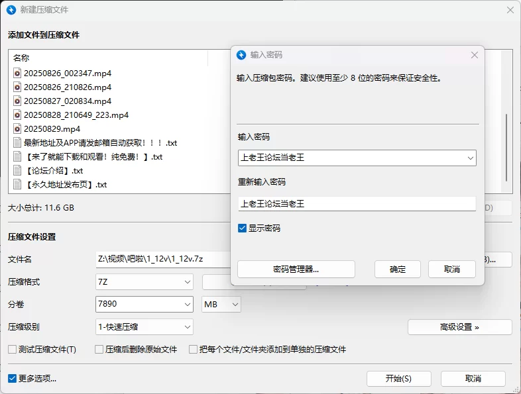
Task: Uncheck the 显示密码 checkbox
Action: (243, 228)
